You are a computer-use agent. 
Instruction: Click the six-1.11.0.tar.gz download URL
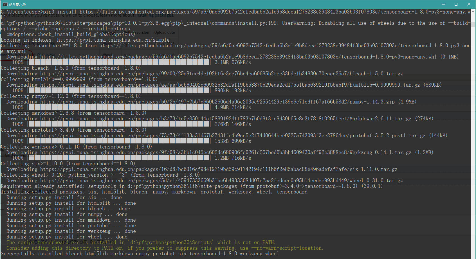point(219,169)
